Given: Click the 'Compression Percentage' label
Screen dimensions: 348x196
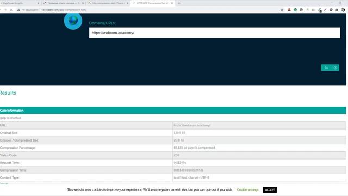Looking at the screenshot, I should [x=18, y=148].
